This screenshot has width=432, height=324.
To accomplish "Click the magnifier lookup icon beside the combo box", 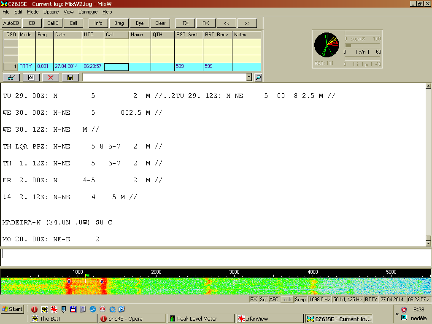I will 258,78.
